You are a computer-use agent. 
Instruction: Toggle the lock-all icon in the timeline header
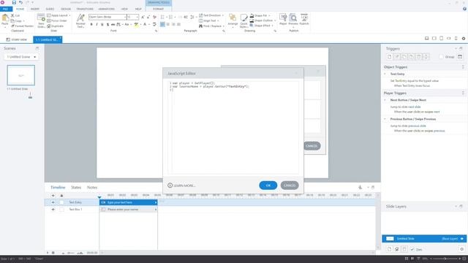[x=61, y=195]
